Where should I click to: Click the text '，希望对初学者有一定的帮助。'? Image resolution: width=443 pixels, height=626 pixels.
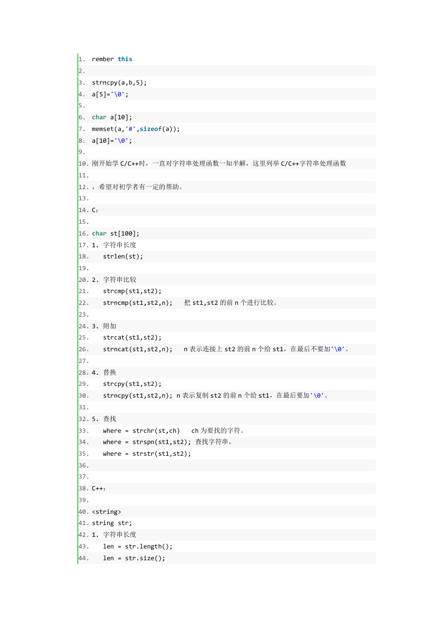point(138,187)
